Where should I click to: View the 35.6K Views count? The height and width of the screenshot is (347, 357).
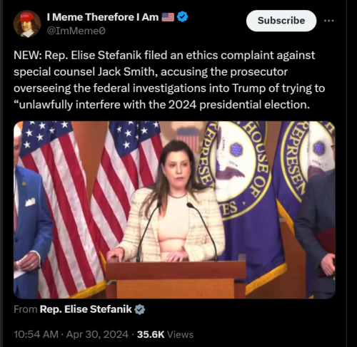(165, 334)
